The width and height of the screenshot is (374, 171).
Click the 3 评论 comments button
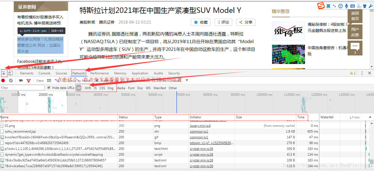(223, 22)
